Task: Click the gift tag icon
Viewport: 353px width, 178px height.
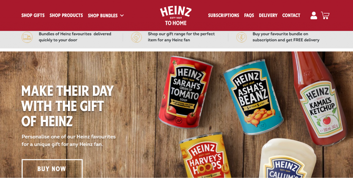Action: tap(137, 37)
